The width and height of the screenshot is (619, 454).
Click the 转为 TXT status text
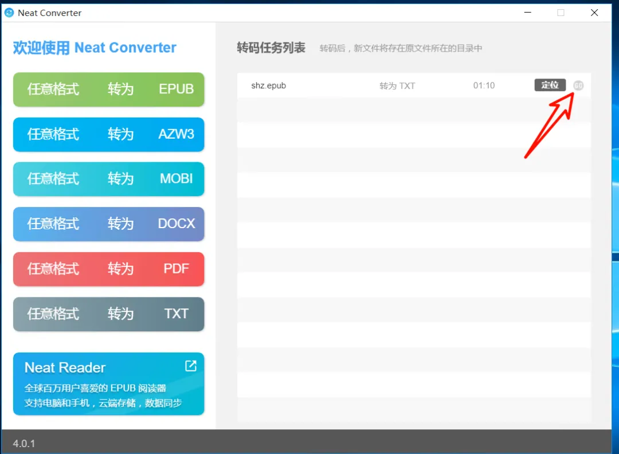[x=397, y=85]
